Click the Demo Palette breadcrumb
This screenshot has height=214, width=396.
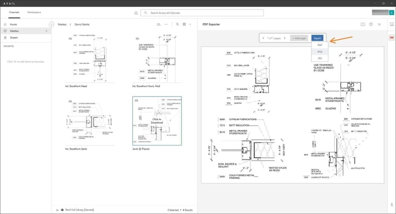[82, 25]
